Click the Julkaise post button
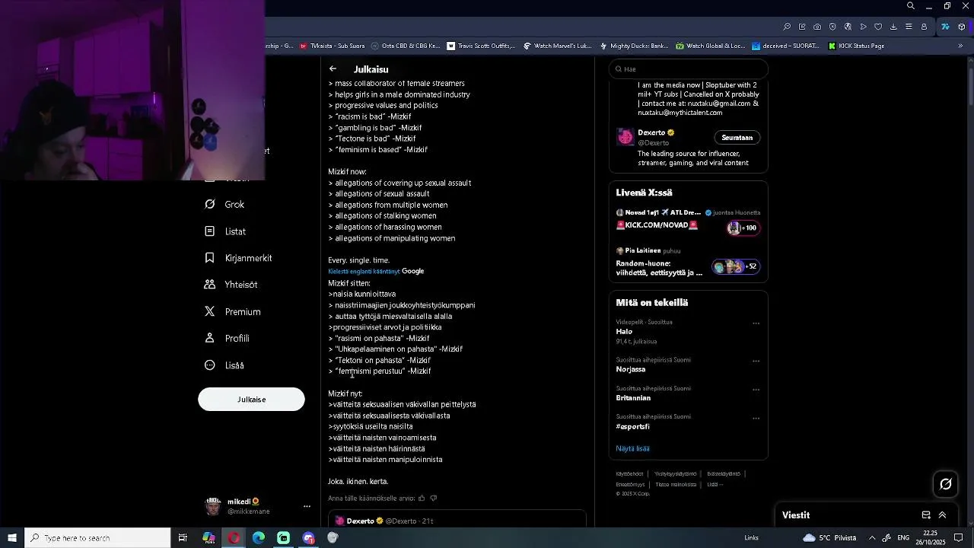This screenshot has width=974, height=548. click(251, 399)
